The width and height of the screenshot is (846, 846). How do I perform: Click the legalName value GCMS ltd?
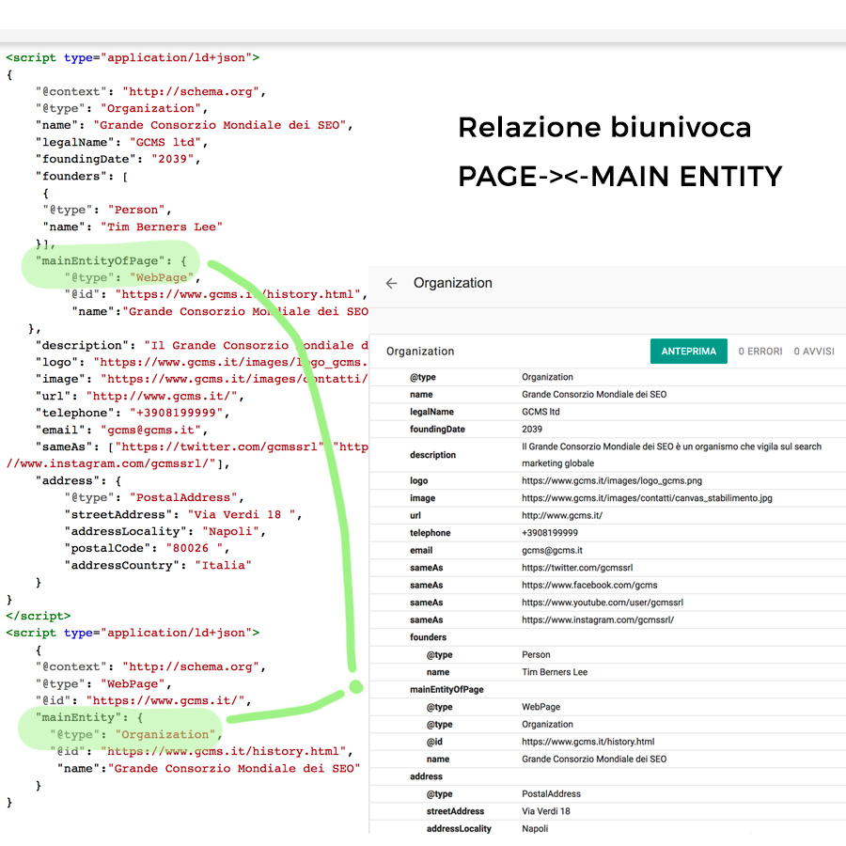coord(540,412)
